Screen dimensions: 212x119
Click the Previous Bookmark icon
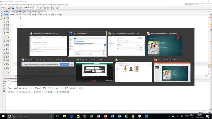[41, 15]
